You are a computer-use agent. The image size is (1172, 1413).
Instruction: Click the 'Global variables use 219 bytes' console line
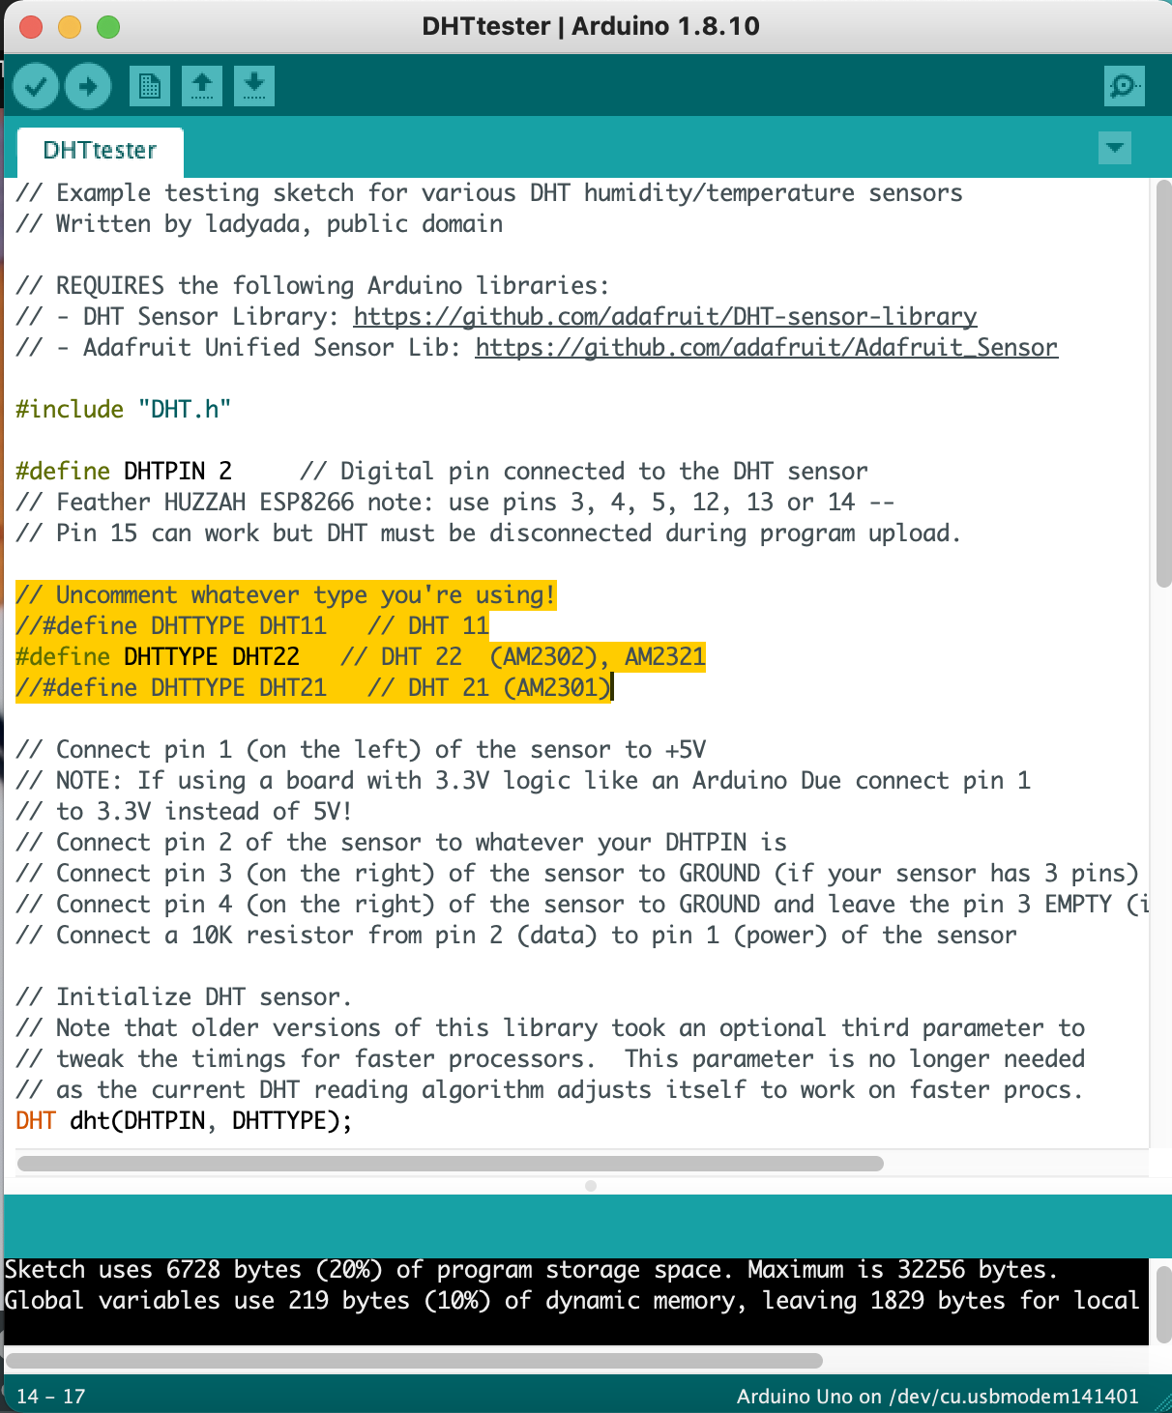(572, 1301)
